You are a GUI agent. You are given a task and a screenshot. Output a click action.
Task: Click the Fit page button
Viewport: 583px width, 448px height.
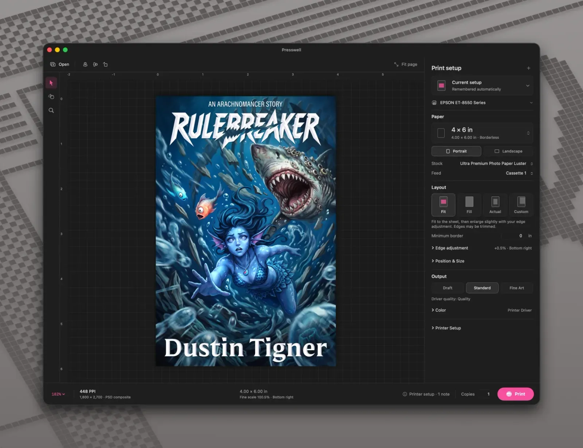[x=406, y=64]
